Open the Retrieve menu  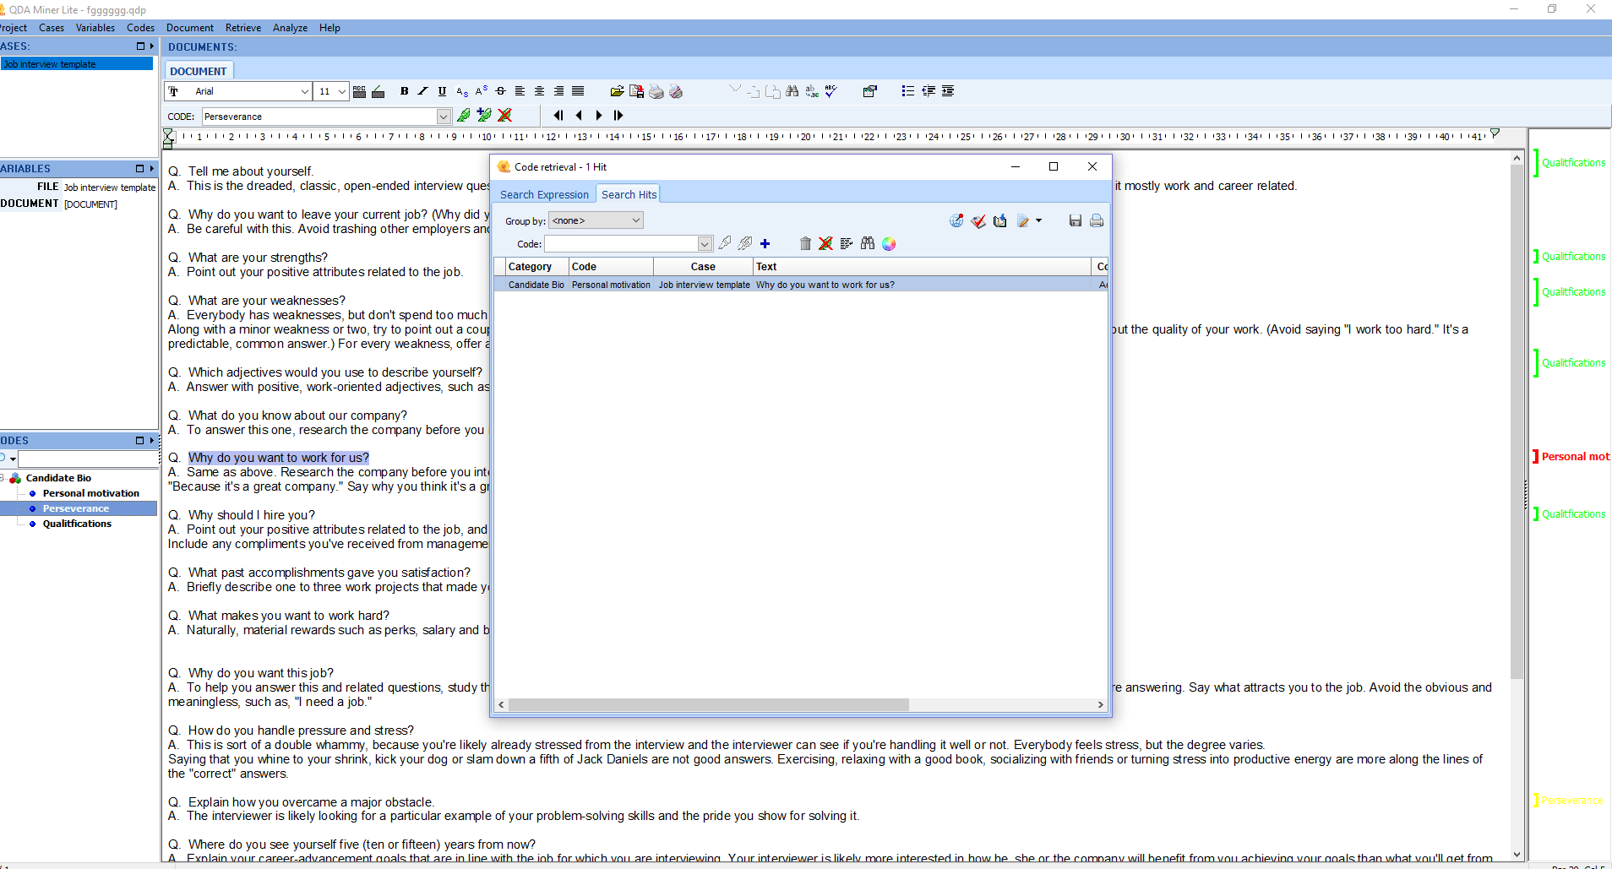point(243,28)
